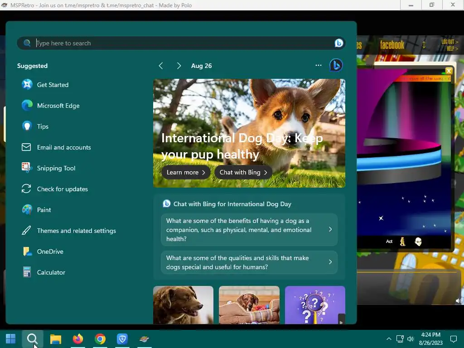Open the Tips app

(x=35, y=126)
